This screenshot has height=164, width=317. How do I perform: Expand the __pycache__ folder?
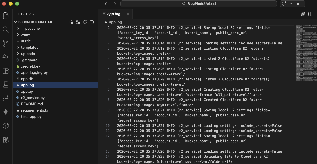point(32,29)
